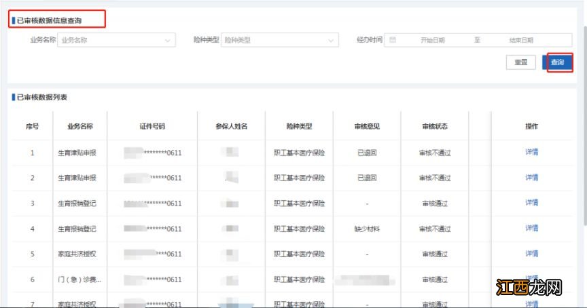This screenshot has height=308, width=587.
Task: Click 审核通过 status in row 3
Action: pyautogui.click(x=435, y=204)
